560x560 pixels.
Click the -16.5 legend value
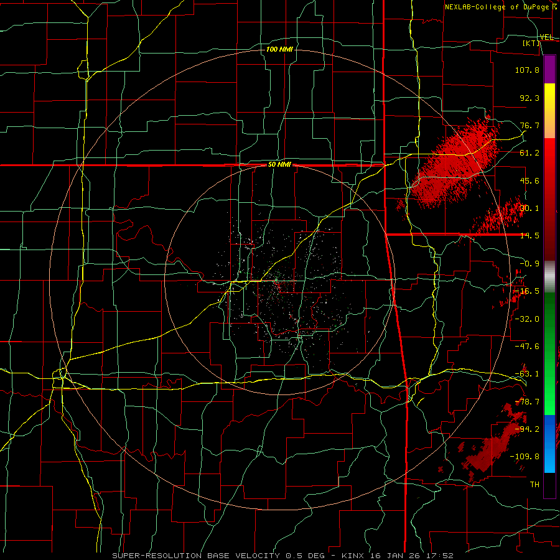[x=527, y=291]
